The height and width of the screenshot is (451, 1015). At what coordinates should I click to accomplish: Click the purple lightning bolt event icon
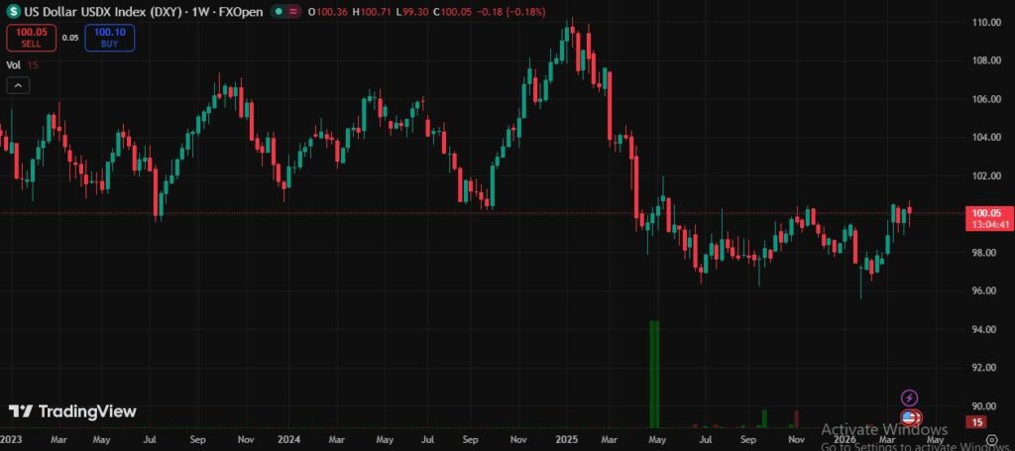[x=909, y=398]
